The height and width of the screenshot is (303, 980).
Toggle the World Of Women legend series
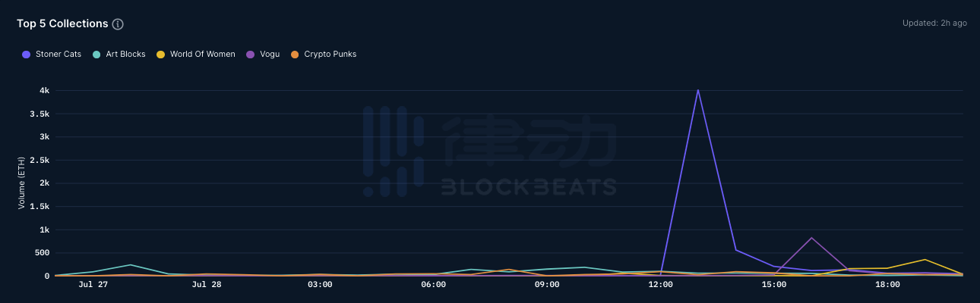pos(202,55)
